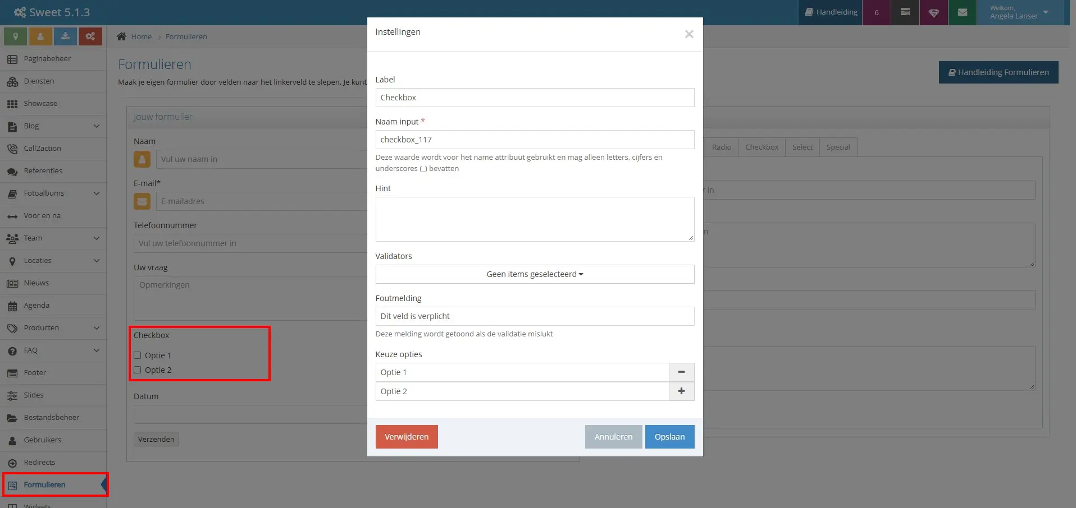Open the Angela Lanser user dropdown
This screenshot has height=508, width=1076.
pos(1020,12)
